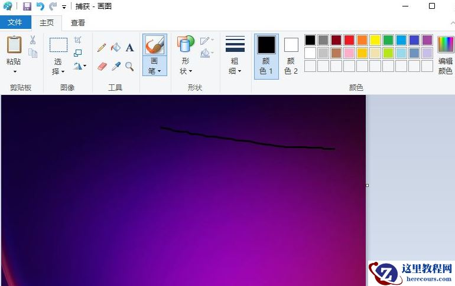Pick the black color swatch
The width and height of the screenshot is (455, 286).
(310, 40)
